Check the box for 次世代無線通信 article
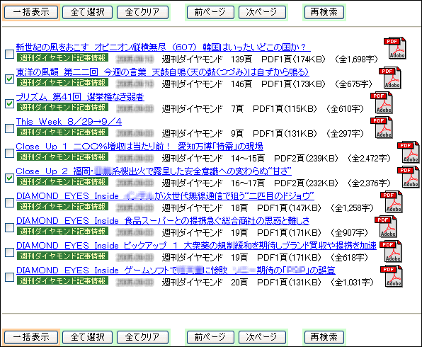Image resolution: width=422 pixels, height=347 pixels. pyautogui.click(x=9, y=203)
